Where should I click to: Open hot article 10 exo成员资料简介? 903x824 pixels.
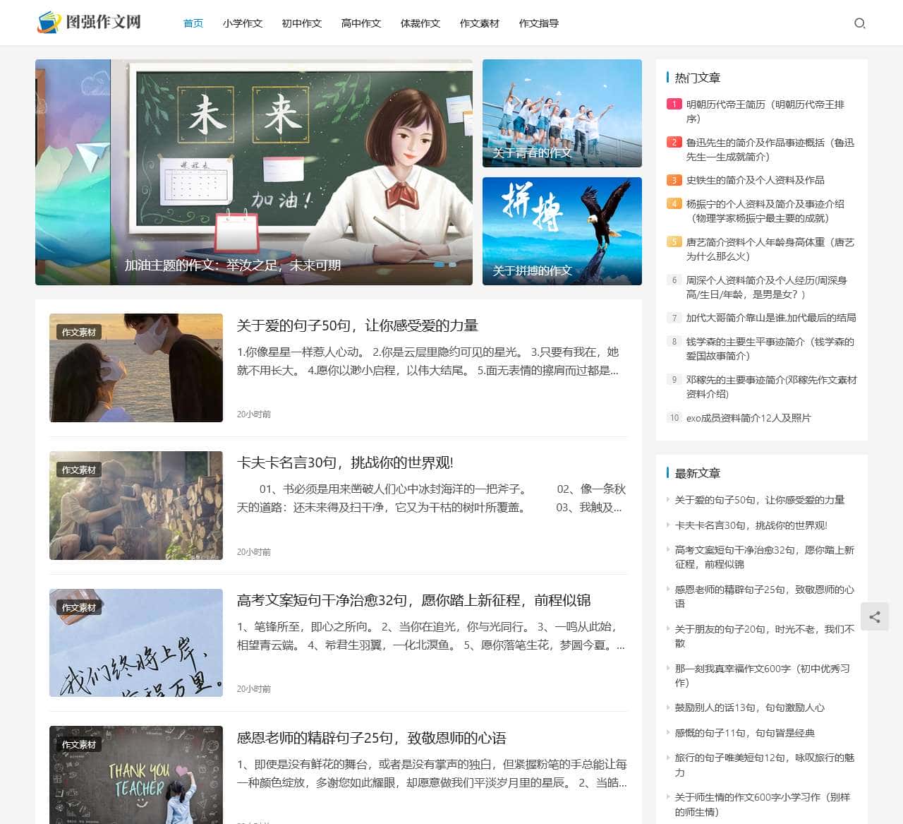tap(749, 418)
